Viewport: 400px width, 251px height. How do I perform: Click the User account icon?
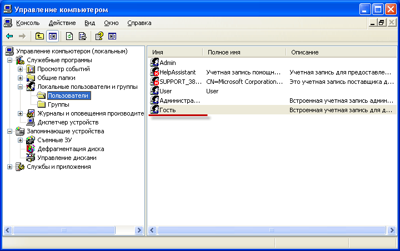pos(154,91)
